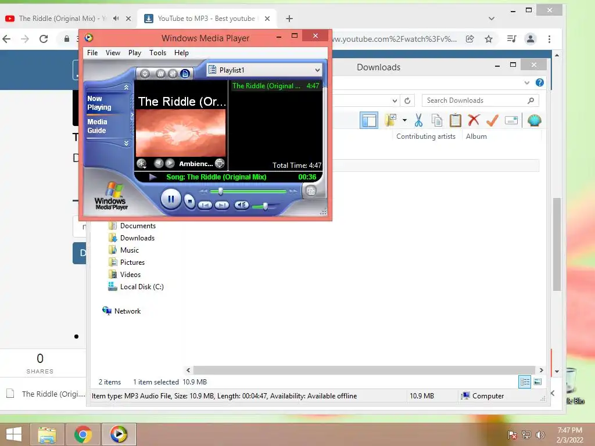Click the red X Delete icon in Downloads
Viewport: 595px width, 446px height.
tap(474, 120)
